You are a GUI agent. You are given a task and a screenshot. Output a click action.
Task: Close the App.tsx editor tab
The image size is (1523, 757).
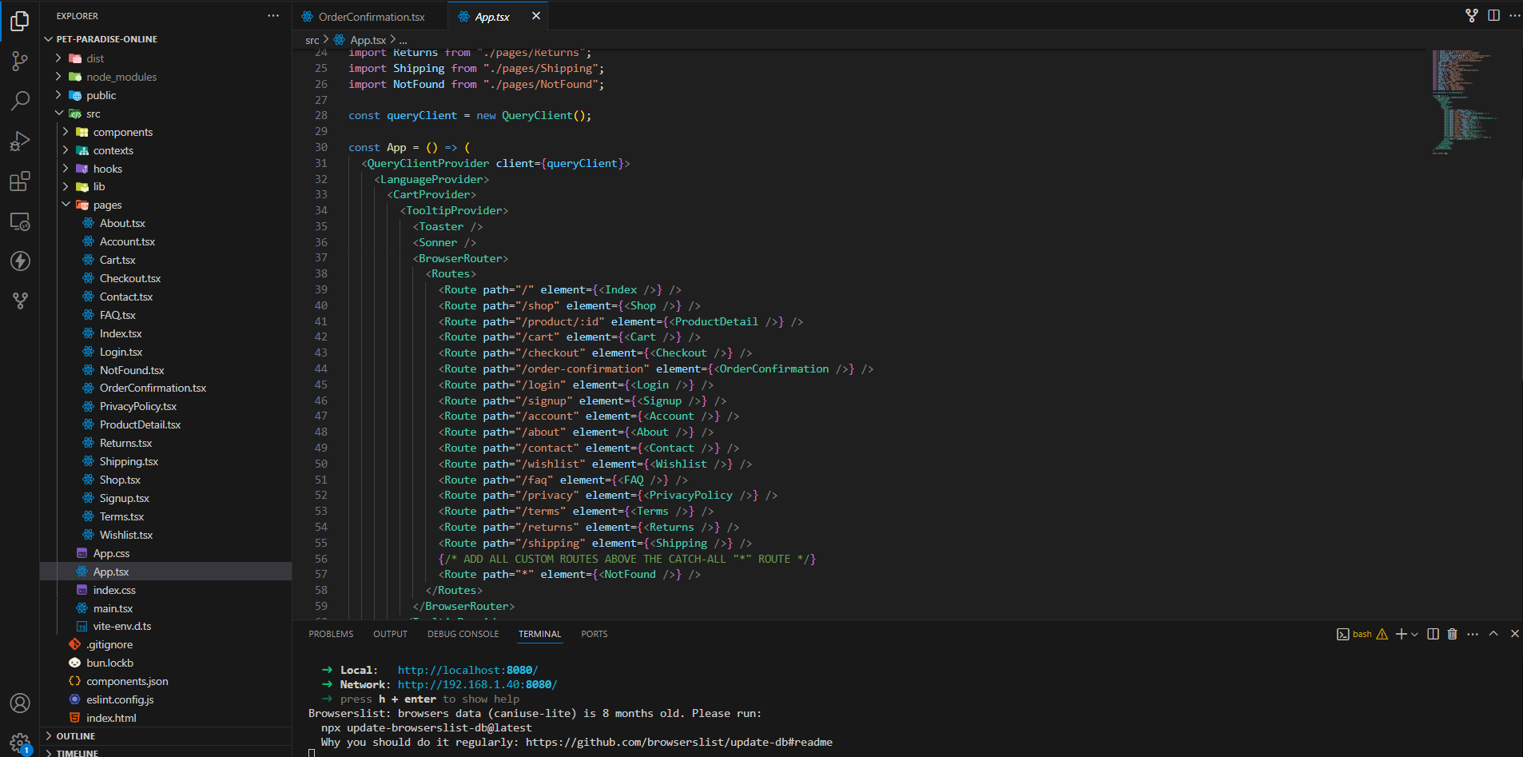point(536,16)
